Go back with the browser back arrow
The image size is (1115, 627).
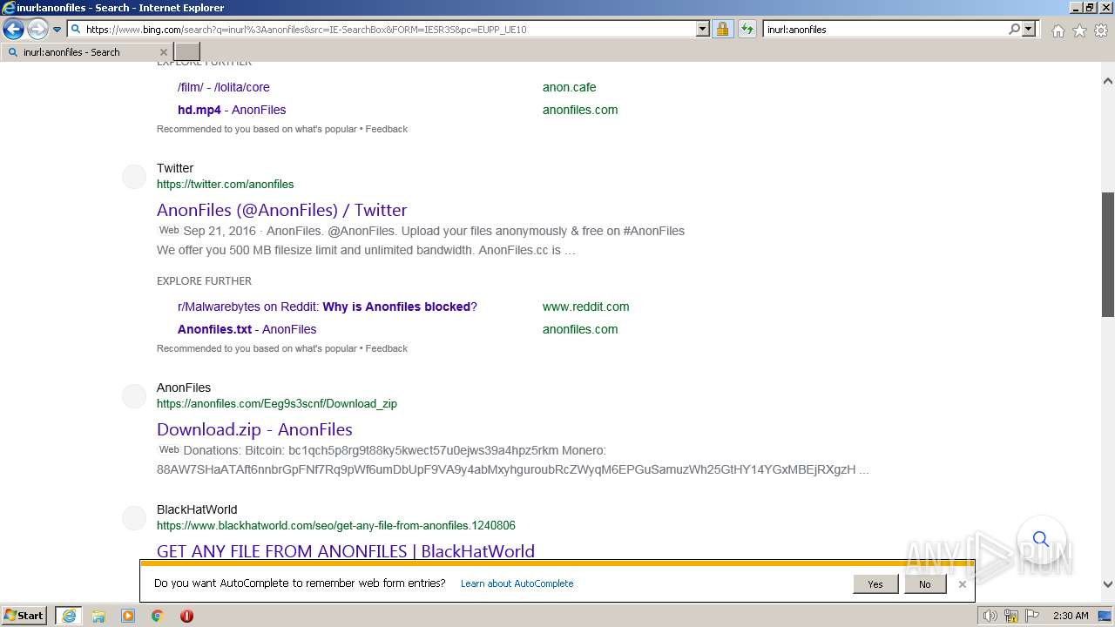click(13, 29)
